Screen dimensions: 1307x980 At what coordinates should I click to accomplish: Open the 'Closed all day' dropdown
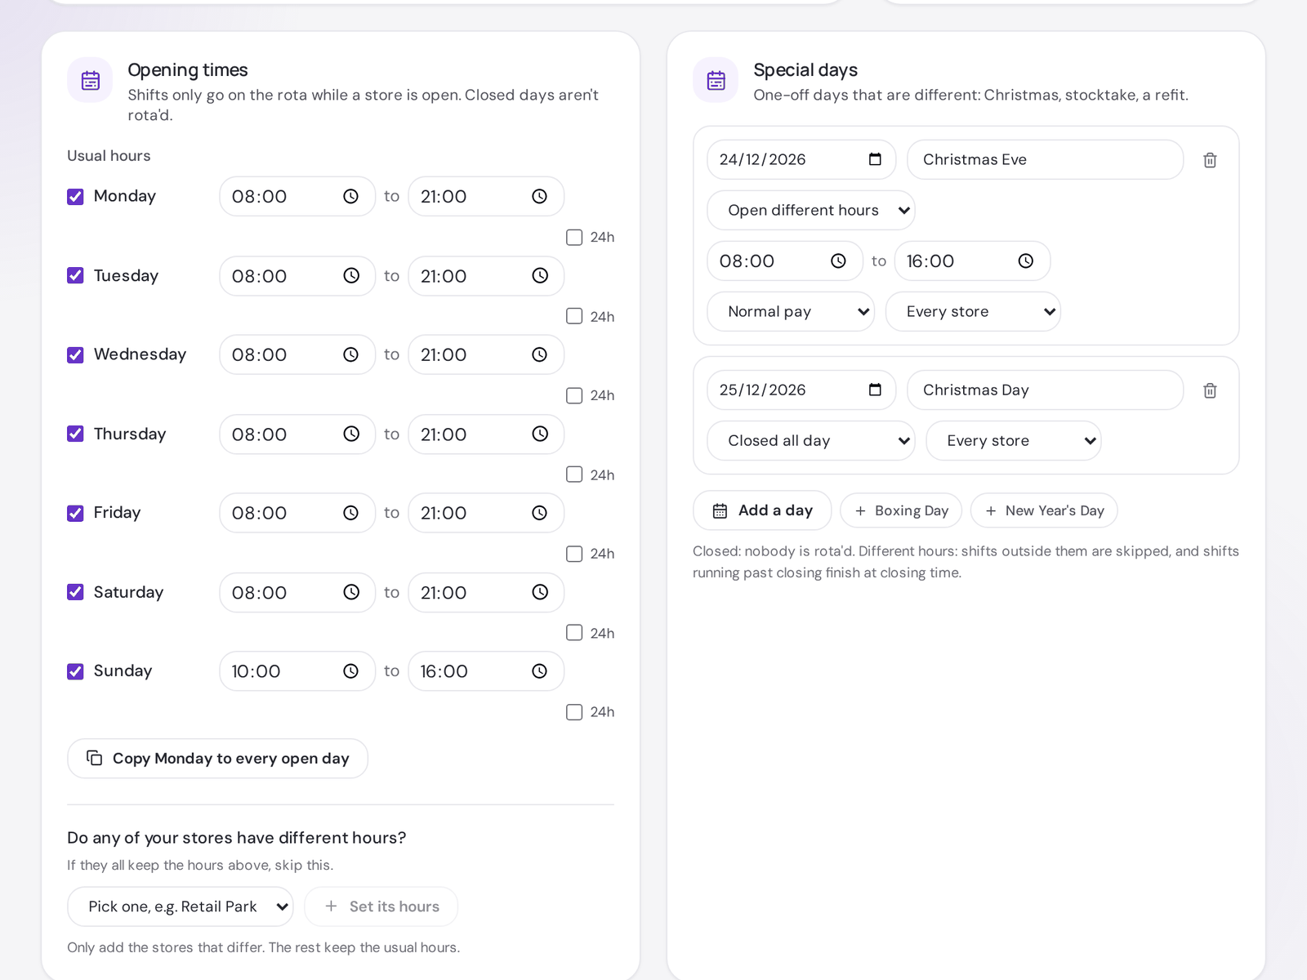tap(810, 441)
